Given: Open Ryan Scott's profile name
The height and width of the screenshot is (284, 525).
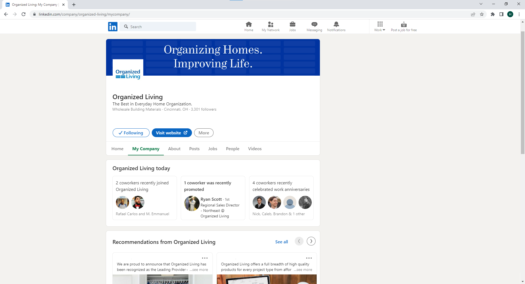Looking at the screenshot, I should point(211,199).
